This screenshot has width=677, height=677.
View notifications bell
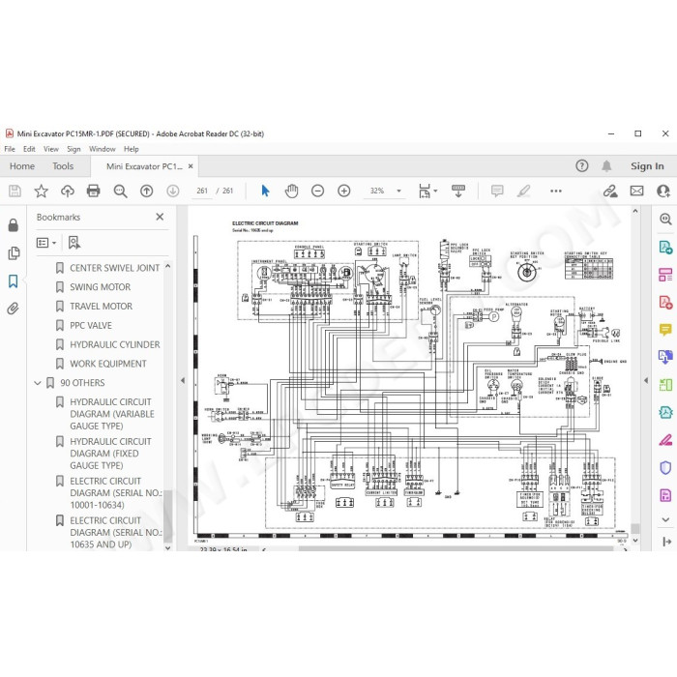coord(606,165)
